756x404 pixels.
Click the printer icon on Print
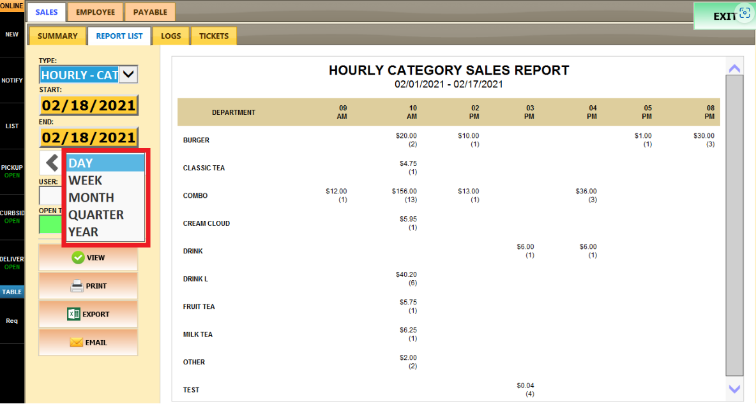point(77,286)
